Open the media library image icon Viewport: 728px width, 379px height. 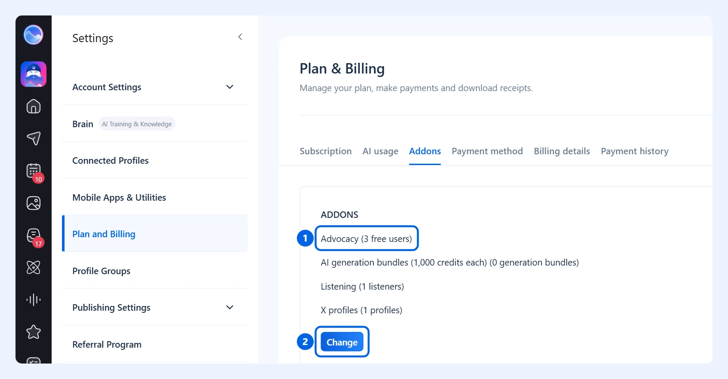coord(34,203)
